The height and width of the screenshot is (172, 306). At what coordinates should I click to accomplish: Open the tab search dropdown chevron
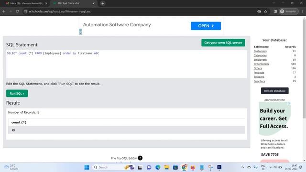274,3
